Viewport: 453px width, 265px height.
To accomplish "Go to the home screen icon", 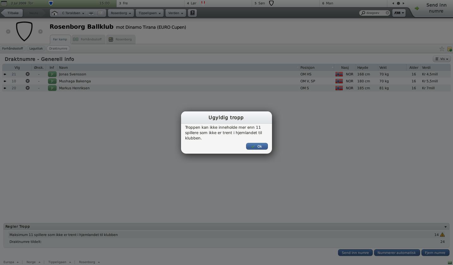I will pyautogui.click(x=54, y=13).
